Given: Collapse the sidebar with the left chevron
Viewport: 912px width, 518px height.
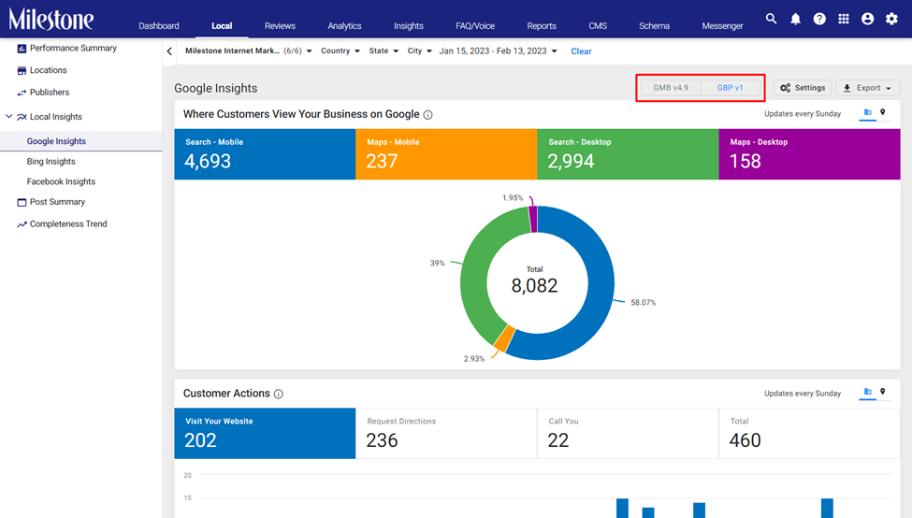Looking at the screenshot, I should pyautogui.click(x=169, y=51).
